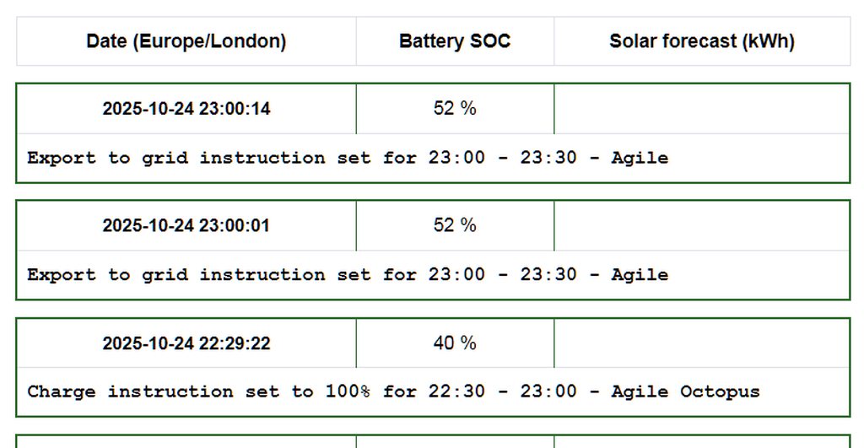Click '23:00 - 23:30' range under the 23:00:14 entry
This screenshot has width=864, height=448.
(x=502, y=158)
